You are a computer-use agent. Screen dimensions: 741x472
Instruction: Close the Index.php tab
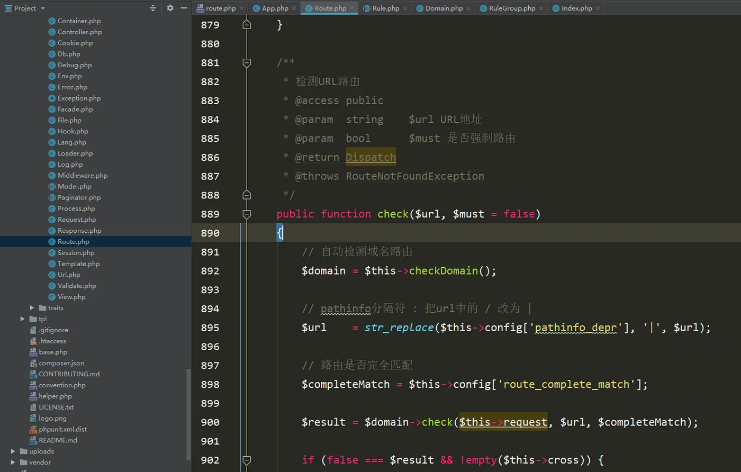[598, 8]
